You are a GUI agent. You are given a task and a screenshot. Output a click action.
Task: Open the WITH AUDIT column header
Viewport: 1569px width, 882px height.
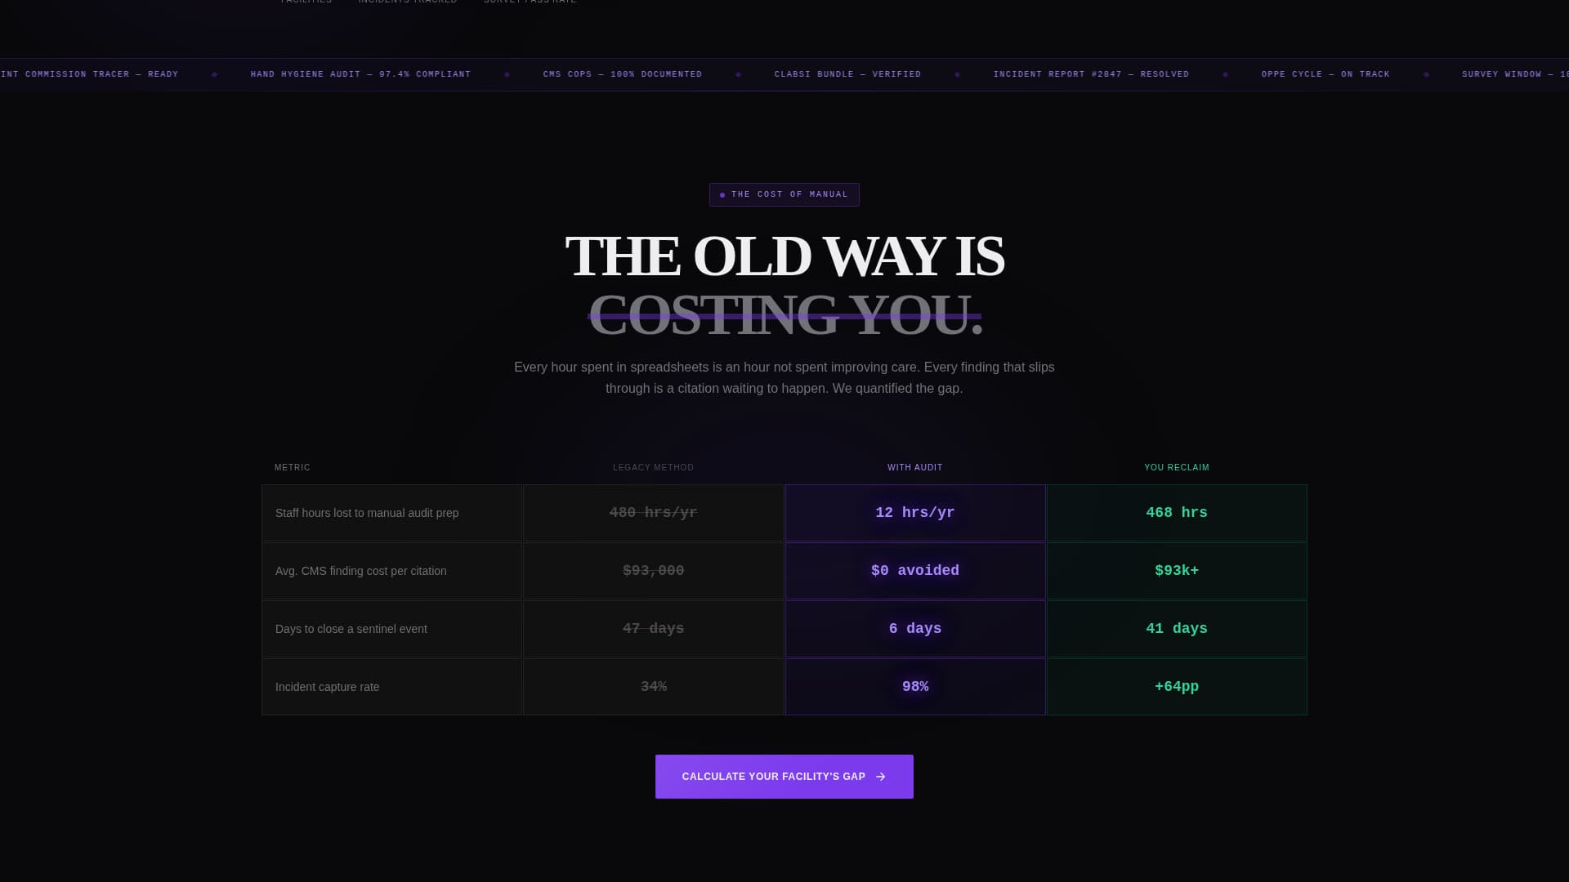click(914, 467)
